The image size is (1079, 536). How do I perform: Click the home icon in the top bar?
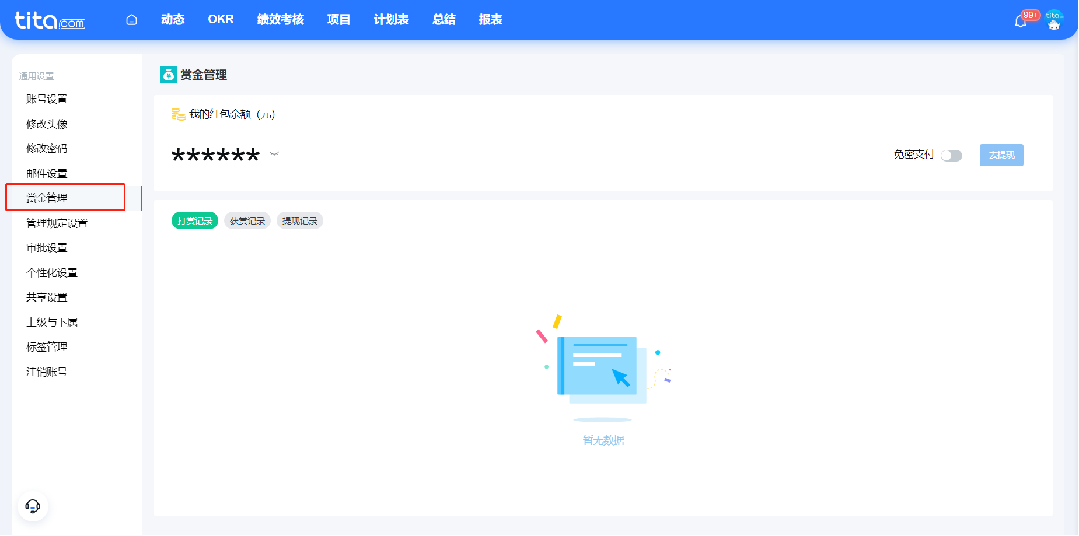click(132, 20)
